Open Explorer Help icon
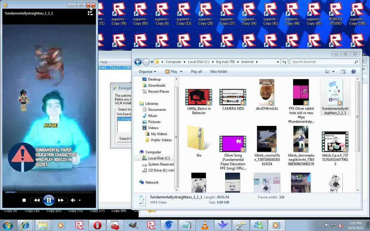Image resolution: width=370 pixels, height=231 pixels. [x=353, y=72]
